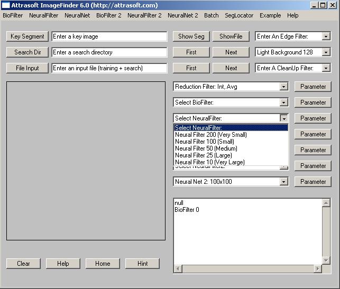Viewport: 340px width, 289px height.
Task: Click the File Input button
Action: coord(27,68)
